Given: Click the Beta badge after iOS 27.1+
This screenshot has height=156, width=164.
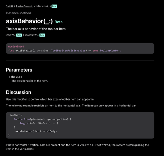Looking at the screenshot, I should [19, 35].
